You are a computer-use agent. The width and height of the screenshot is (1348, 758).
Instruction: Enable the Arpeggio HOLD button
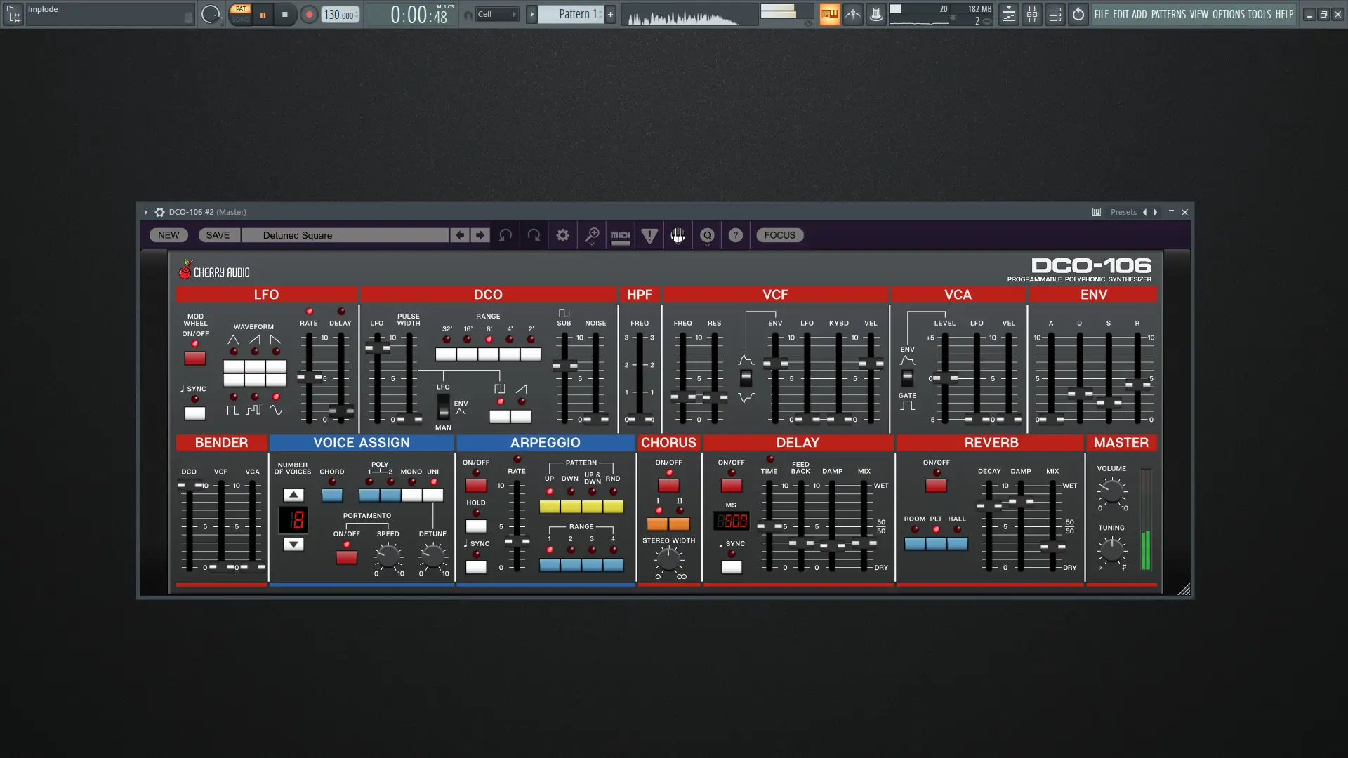coord(476,526)
